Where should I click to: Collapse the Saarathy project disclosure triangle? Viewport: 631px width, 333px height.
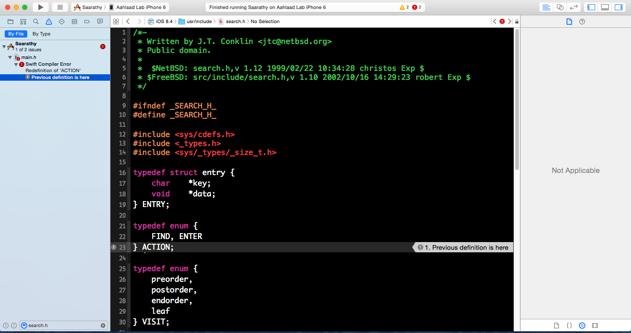pyautogui.click(x=4, y=46)
